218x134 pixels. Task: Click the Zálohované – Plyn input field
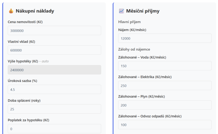pos(165,105)
